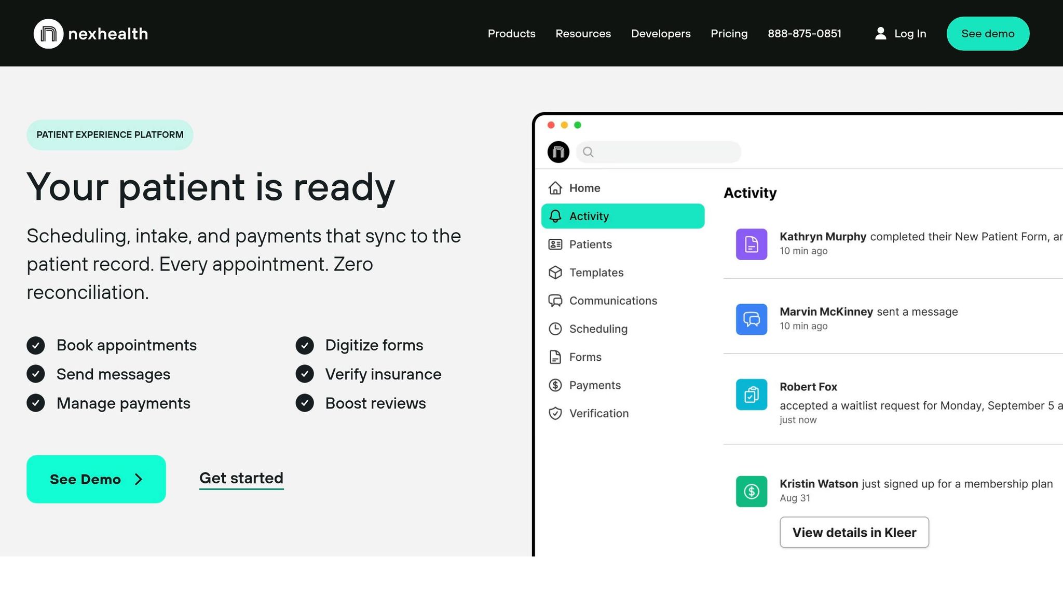Open the Developers menu
This screenshot has height=598, width=1063.
[x=661, y=34]
